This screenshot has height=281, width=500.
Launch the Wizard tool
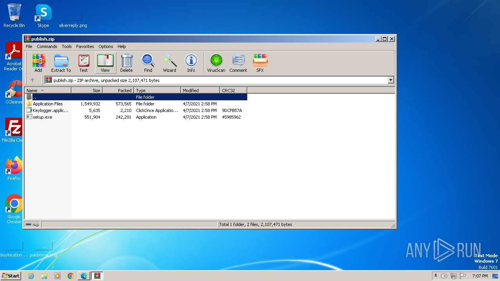[x=170, y=63]
